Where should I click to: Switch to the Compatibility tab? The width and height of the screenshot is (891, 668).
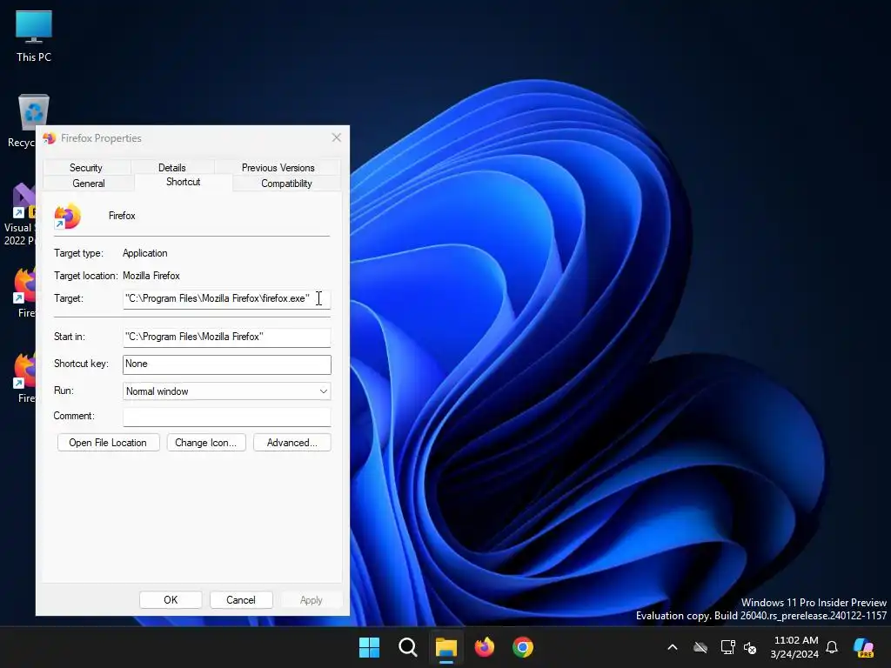286,184
